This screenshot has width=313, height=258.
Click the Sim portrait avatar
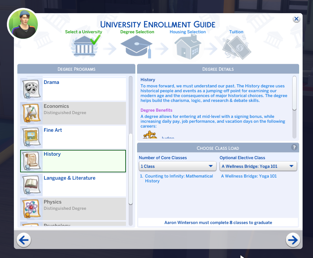[23, 24]
